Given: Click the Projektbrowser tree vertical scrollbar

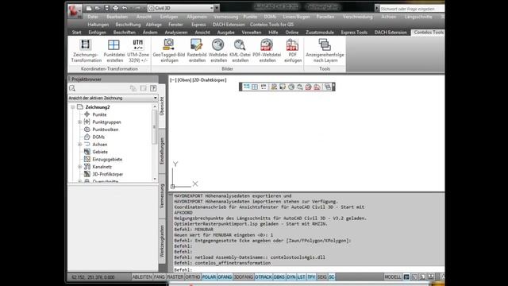Looking at the screenshot, I should click(x=155, y=143).
